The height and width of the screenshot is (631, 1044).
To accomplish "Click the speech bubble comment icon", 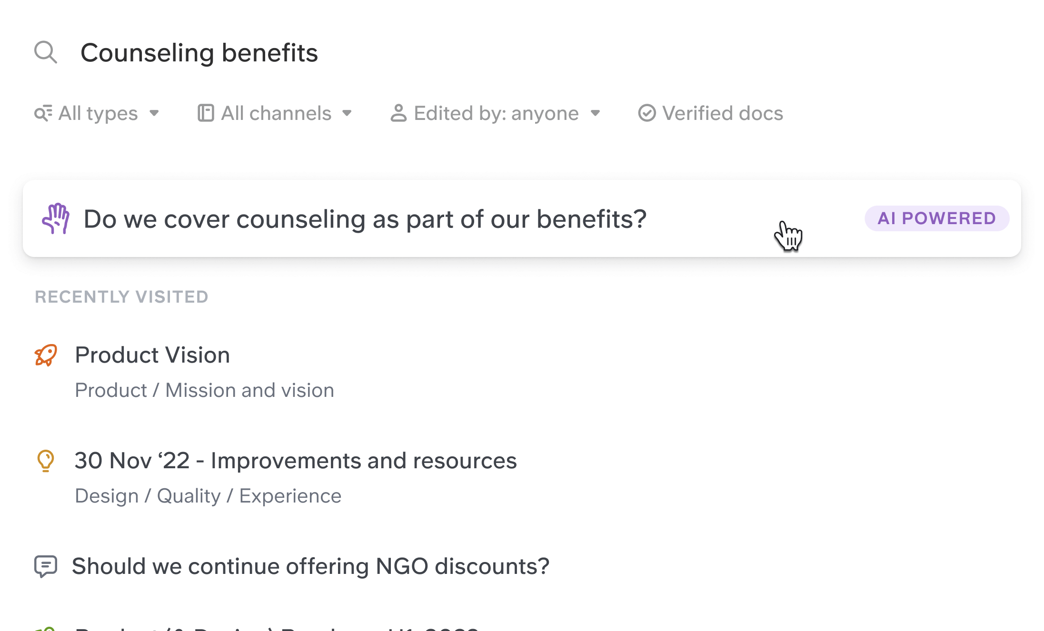I will 46,566.
